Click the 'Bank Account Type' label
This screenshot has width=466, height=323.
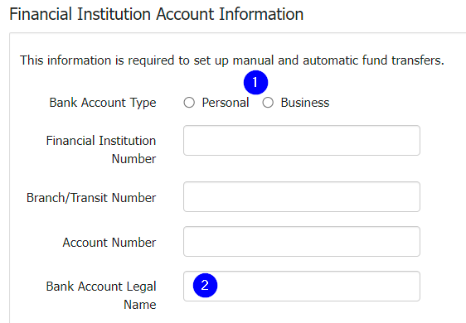point(103,103)
